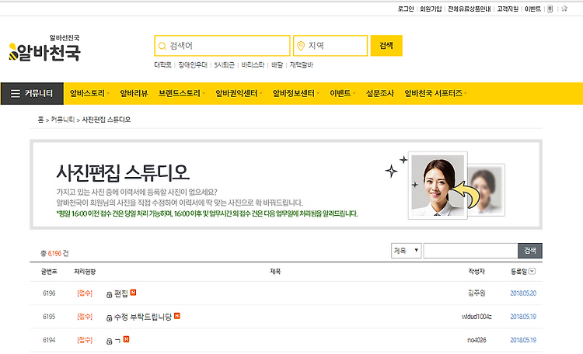Image resolution: width=583 pixels, height=354 pixels.
Task: Click the mobile phone icon in top bar
Action: [x=550, y=9]
